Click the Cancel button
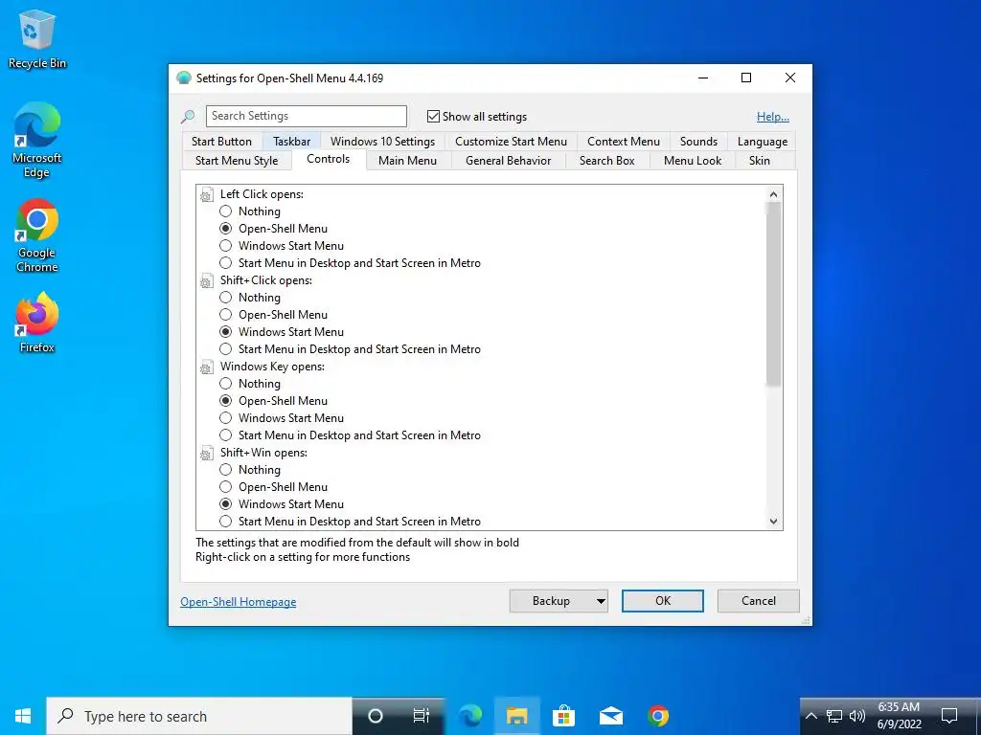The width and height of the screenshot is (981, 735). click(x=759, y=601)
